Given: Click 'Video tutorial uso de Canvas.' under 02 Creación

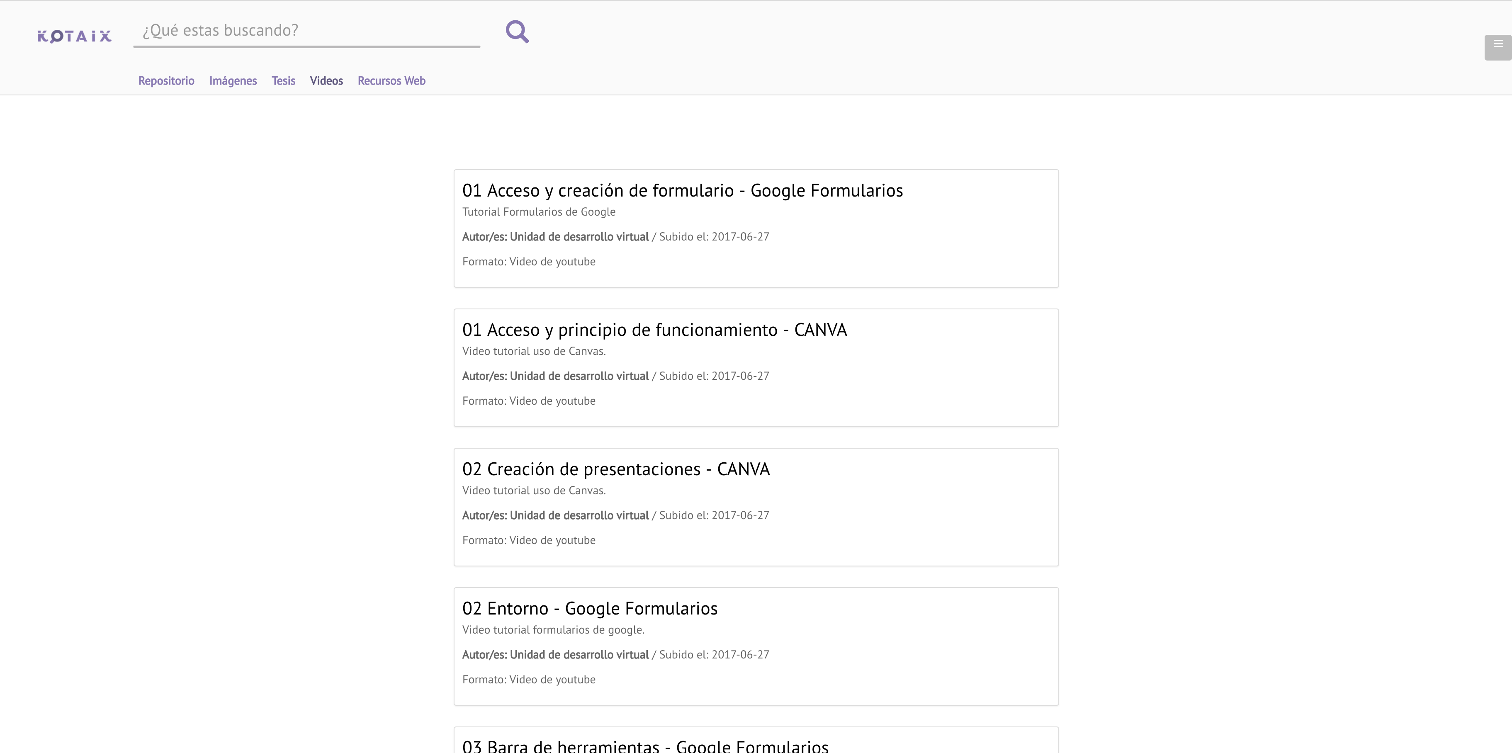Looking at the screenshot, I should 534,491.
